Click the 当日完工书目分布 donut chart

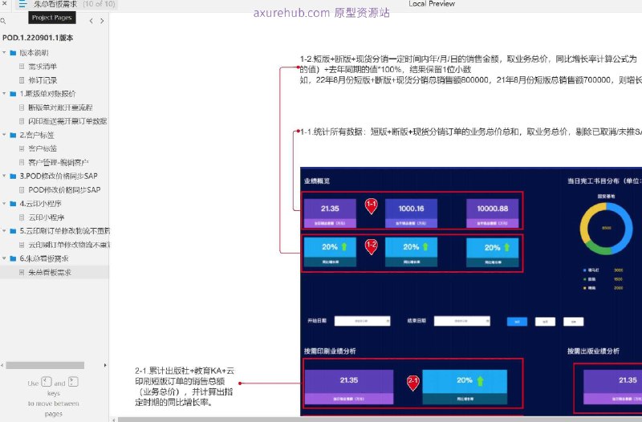[x=607, y=229]
